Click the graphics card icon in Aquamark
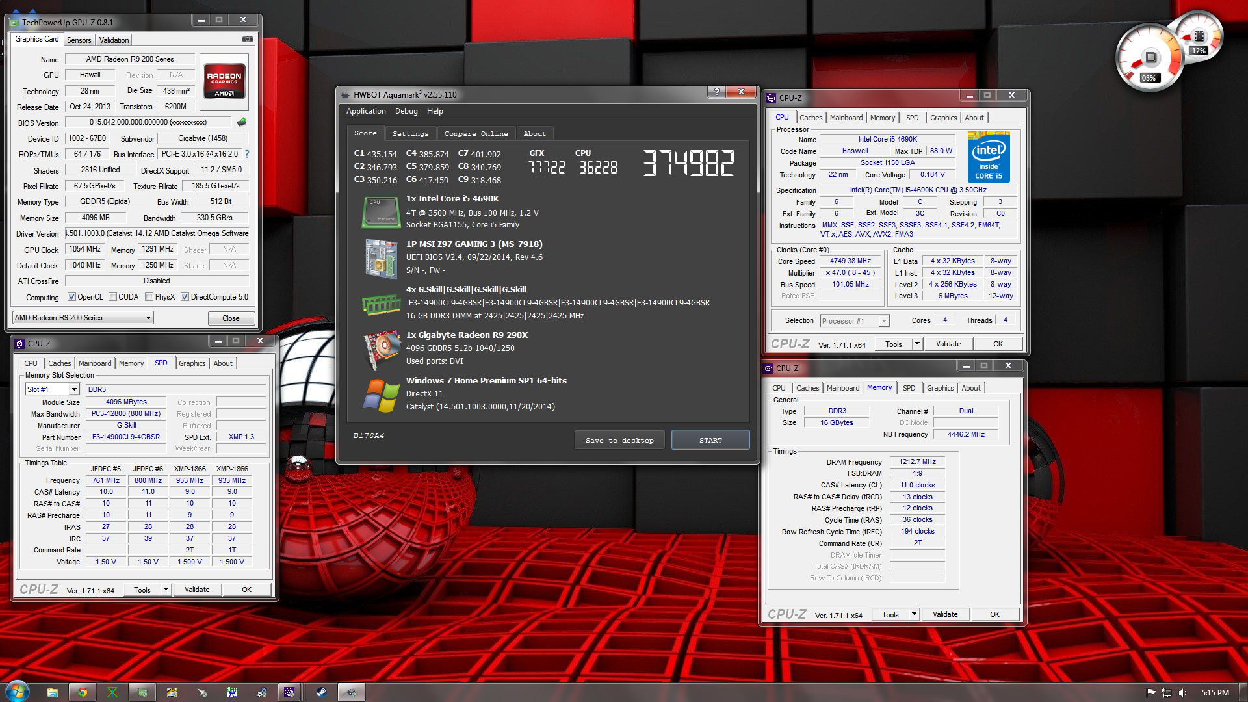1248x702 pixels. point(381,350)
